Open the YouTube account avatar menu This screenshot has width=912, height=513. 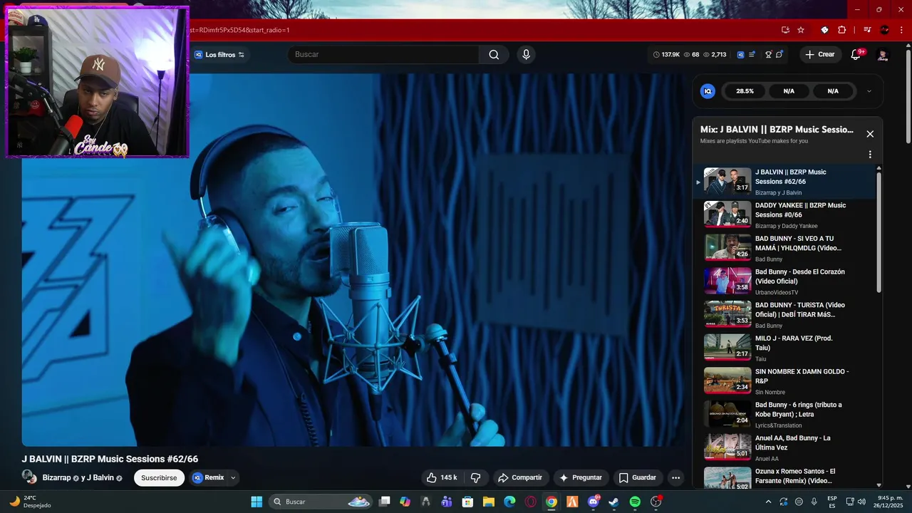pos(883,55)
